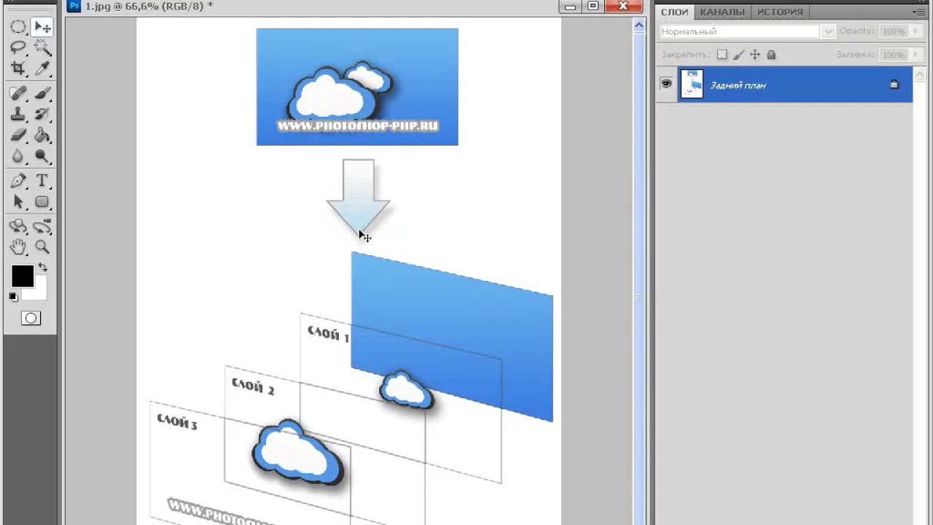Image resolution: width=933 pixels, height=525 pixels.
Task: Click the Задний план layer name
Action: (x=738, y=85)
